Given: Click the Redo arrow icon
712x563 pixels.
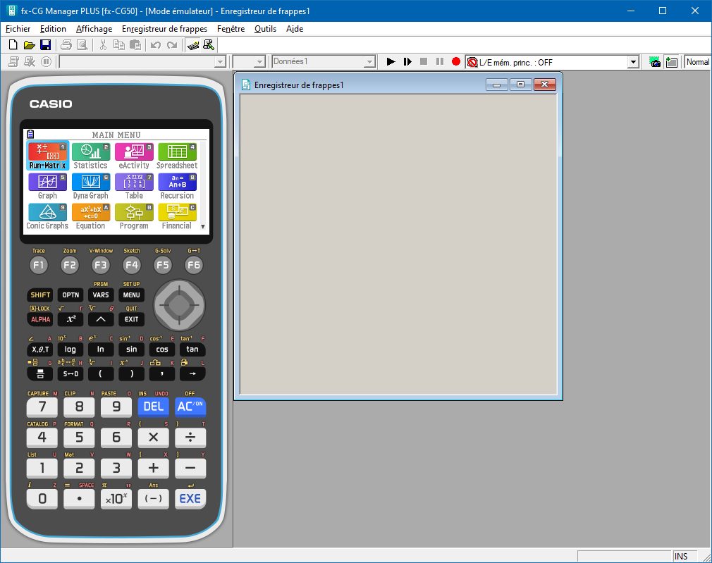Looking at the screenshot, I should [x=171, y=45].
